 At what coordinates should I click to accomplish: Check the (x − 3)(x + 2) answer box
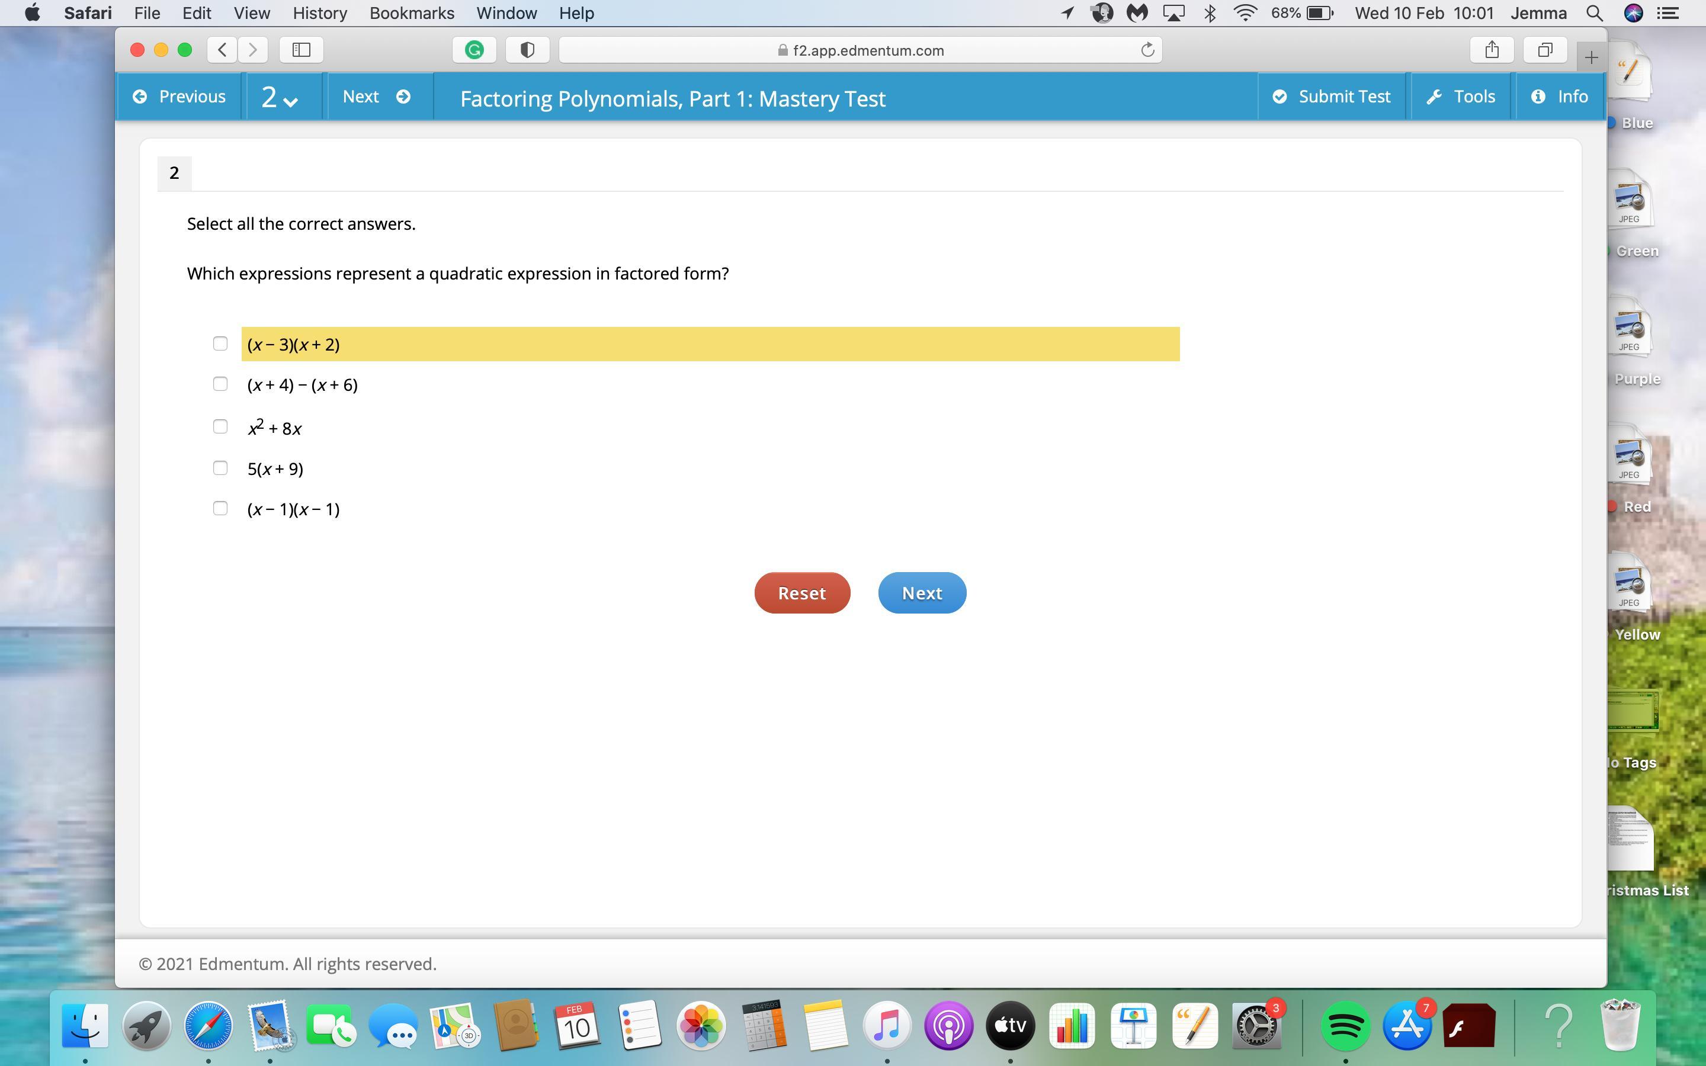pos(220,344)
